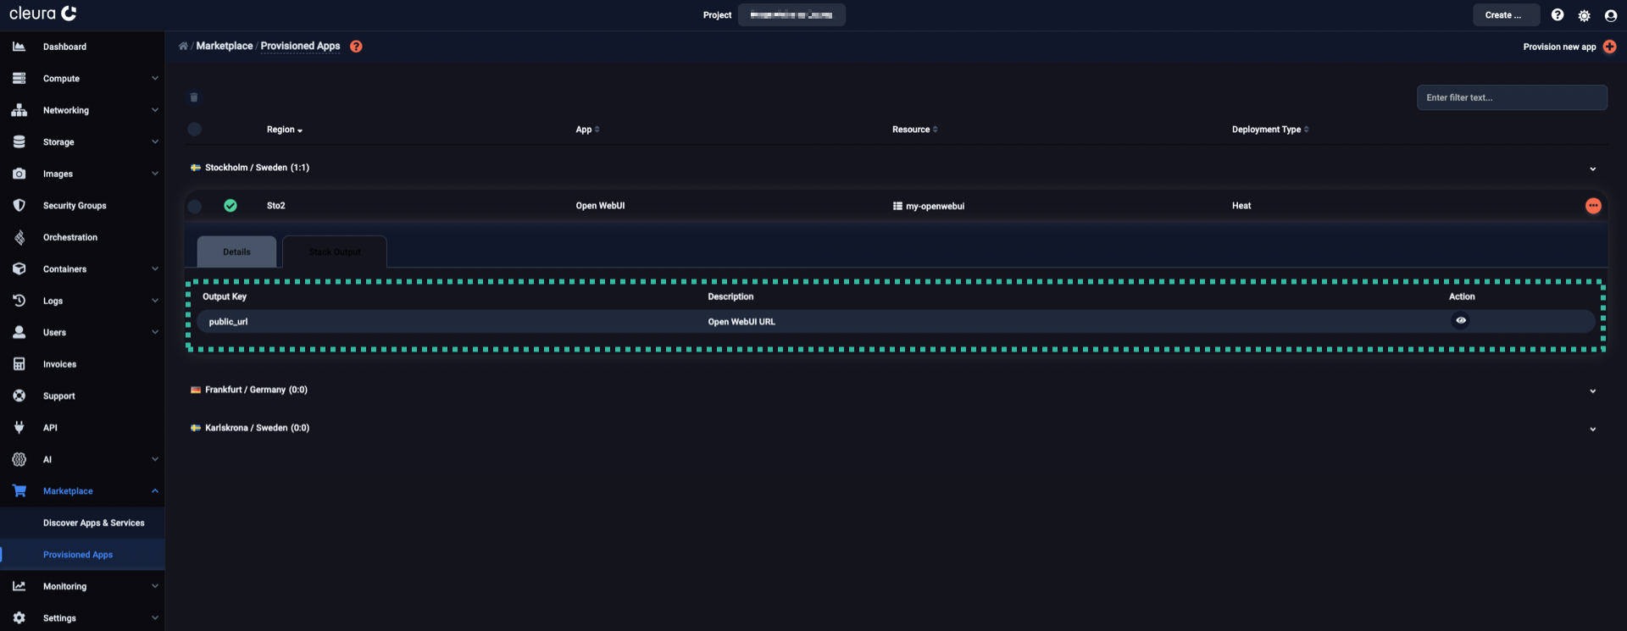Collapse the Marketplace menu chevron

pyautogui.click(x=155, y=490)
